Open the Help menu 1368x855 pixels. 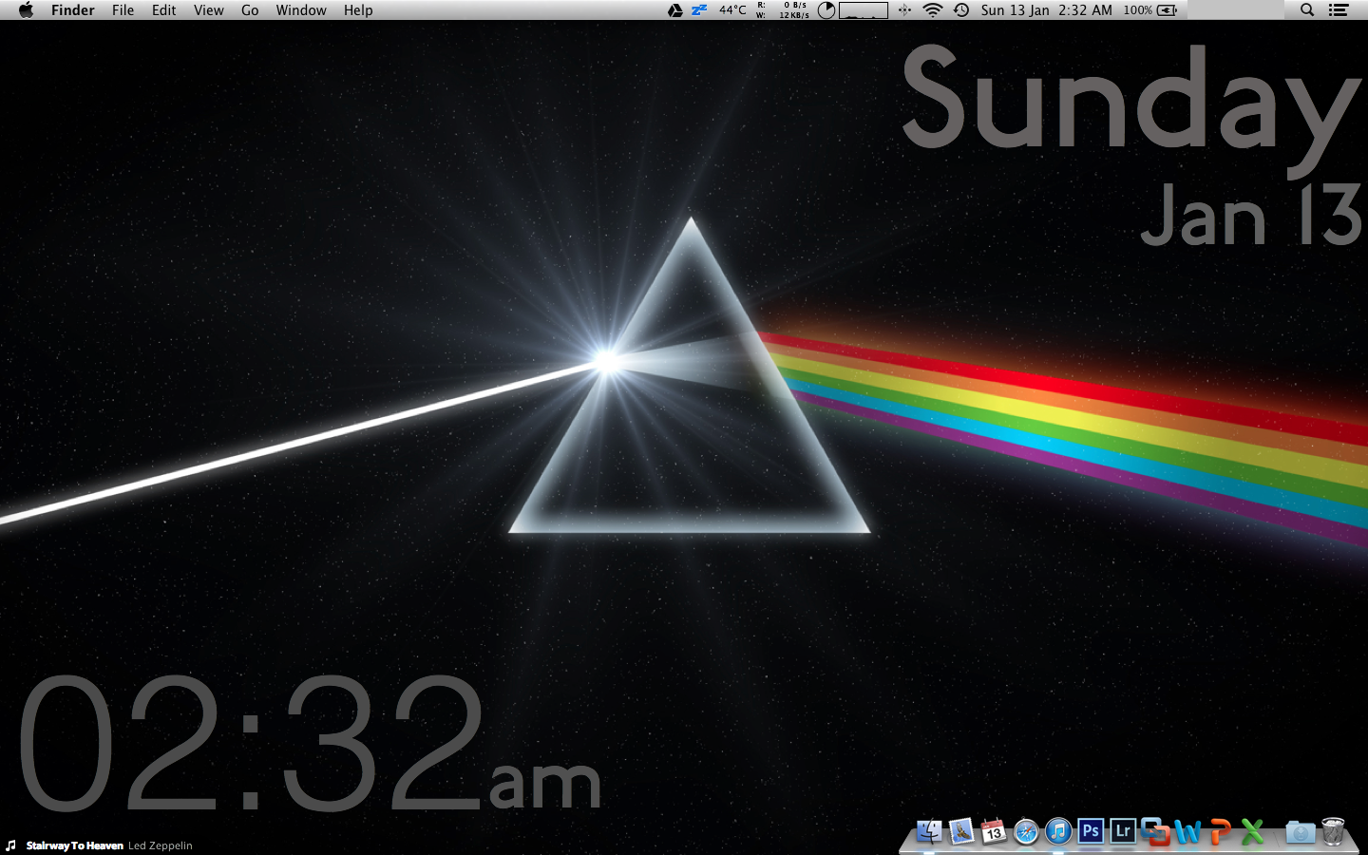click(x=358, y=9)
